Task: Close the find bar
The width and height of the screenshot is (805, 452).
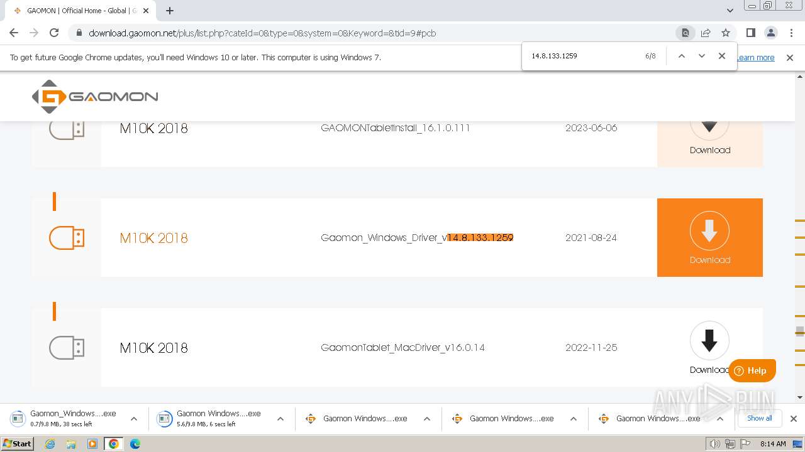Action: 722,56
